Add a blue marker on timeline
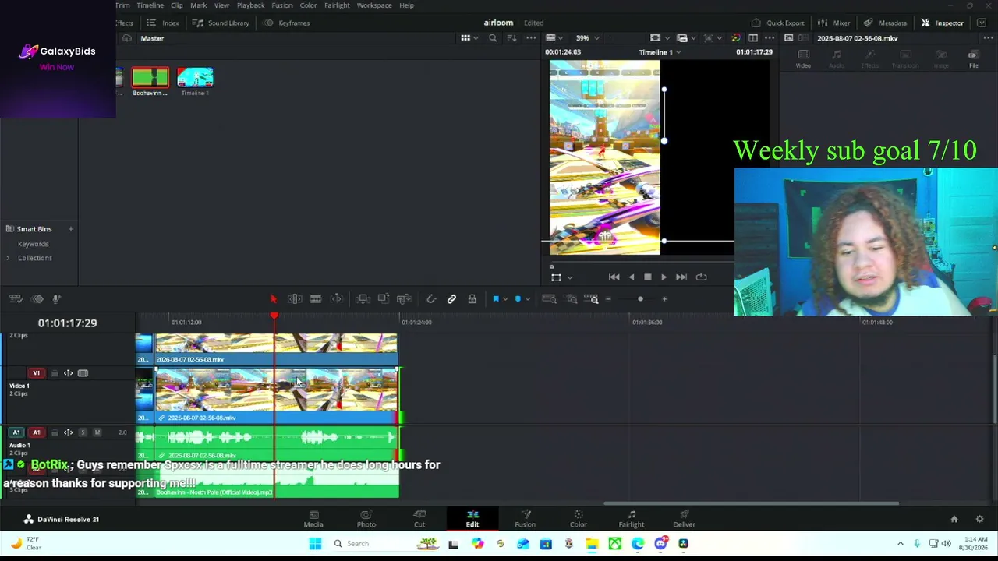 518,299
